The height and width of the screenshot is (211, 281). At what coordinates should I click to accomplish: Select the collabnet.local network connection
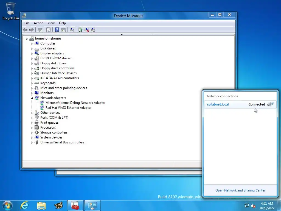click(x=240, y=104)
